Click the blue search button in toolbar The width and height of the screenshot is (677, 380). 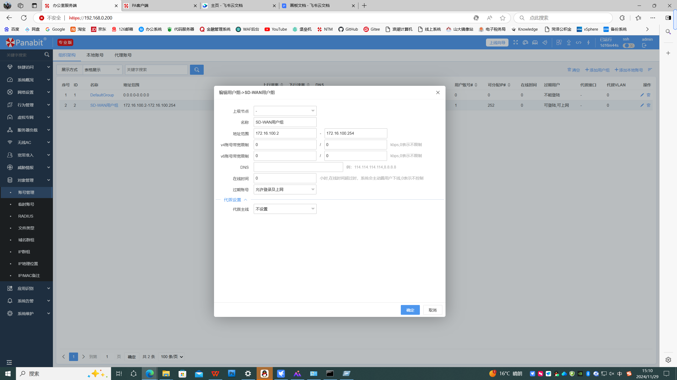(x=197, y=70)
